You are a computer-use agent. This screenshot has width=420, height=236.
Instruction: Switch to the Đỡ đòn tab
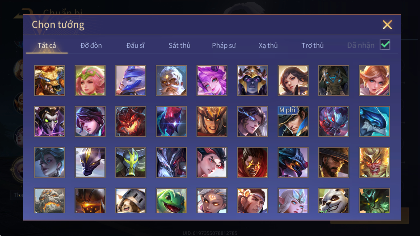[91, 45]
